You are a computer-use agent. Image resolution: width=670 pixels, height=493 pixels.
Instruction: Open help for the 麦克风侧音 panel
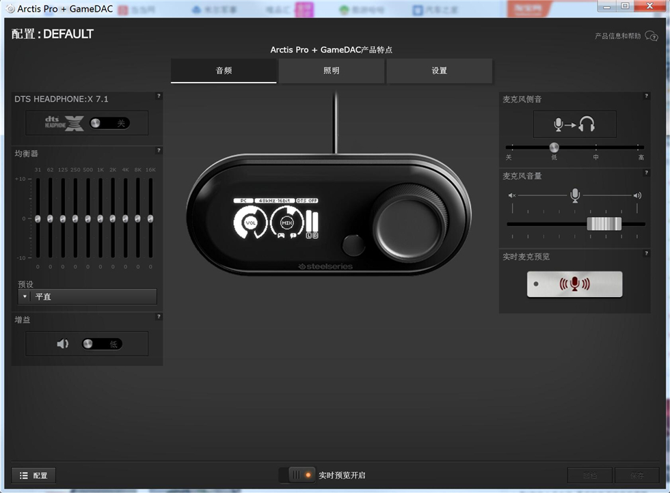(646, 96)
